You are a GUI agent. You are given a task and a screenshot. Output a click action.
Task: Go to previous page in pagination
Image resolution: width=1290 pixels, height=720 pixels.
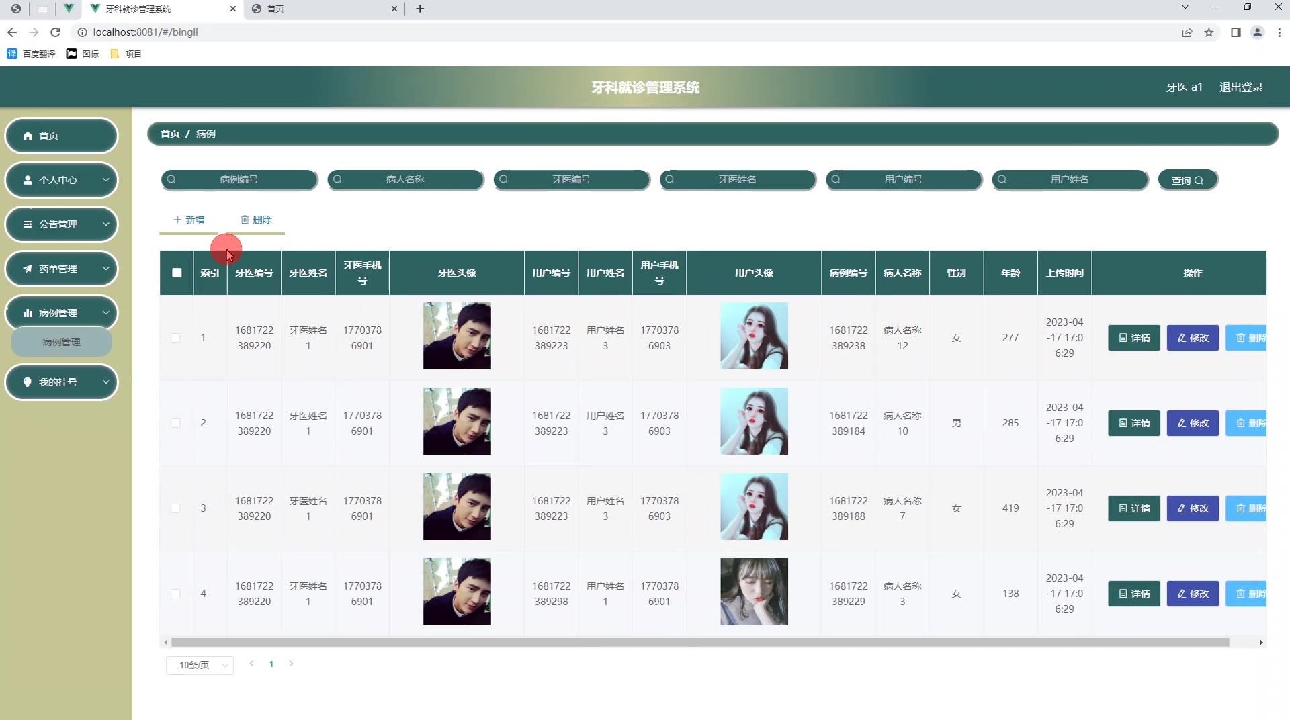point(251,664)
